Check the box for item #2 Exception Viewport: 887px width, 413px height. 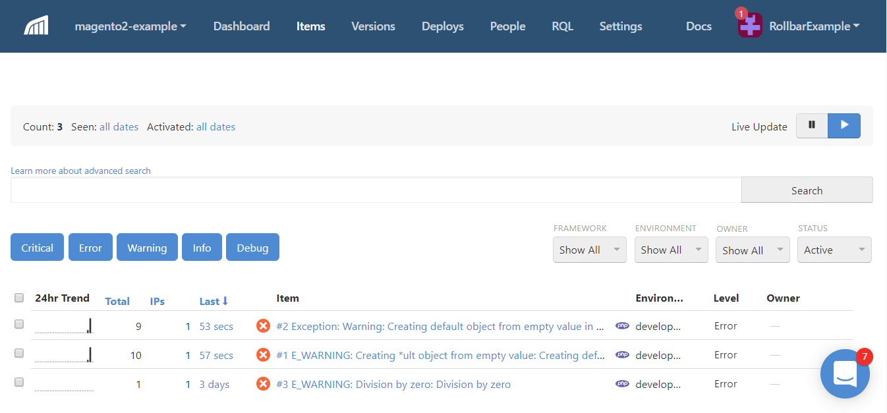19,324
